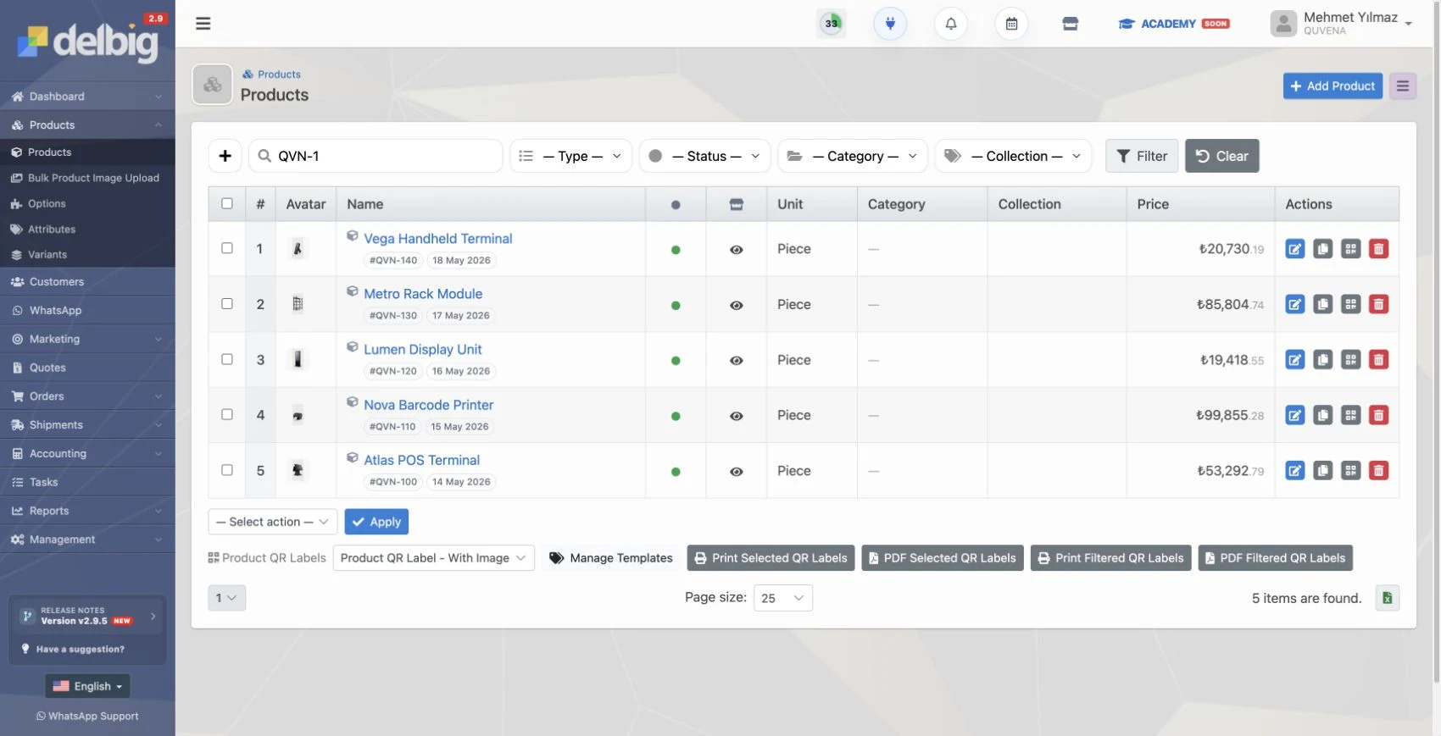Screen dimensions: 1441x736
Task: Click the Apply button
Action: (x=376, y=522)
